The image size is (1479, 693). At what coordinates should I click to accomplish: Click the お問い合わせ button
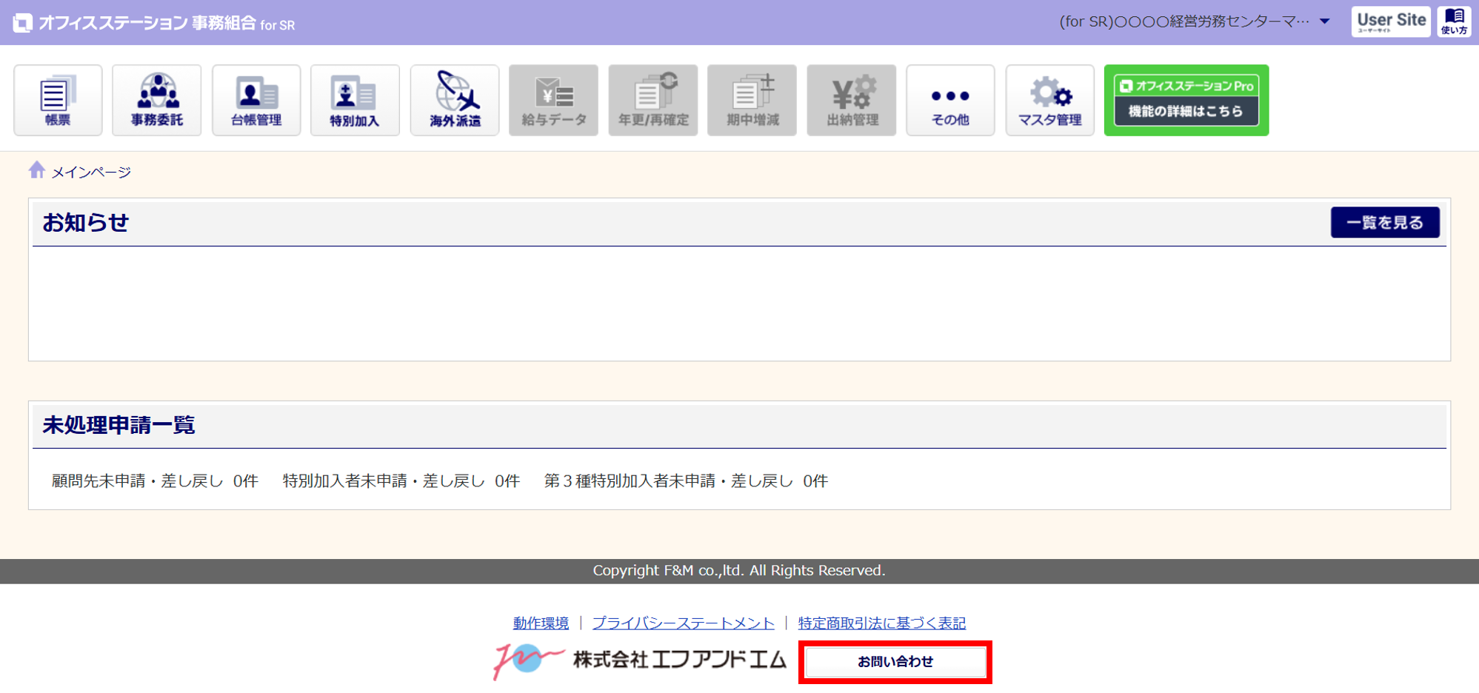(x=895, y=662)
